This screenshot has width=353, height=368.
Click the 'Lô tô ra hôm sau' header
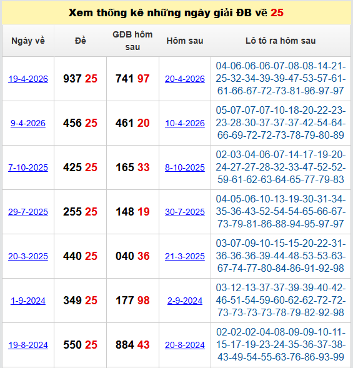[x=281, y=41]
